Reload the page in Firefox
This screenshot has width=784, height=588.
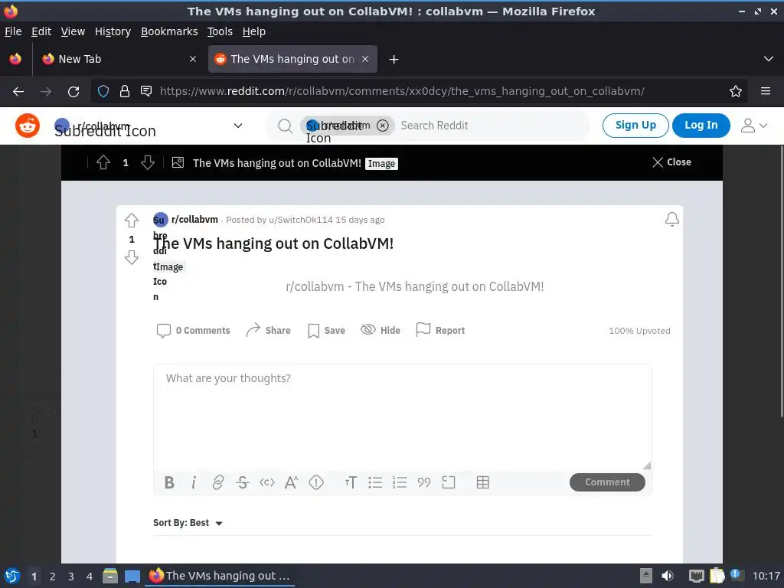(x=73, y=92)
